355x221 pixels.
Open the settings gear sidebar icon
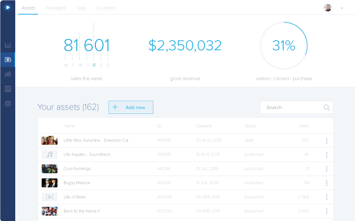pos(8,104)
